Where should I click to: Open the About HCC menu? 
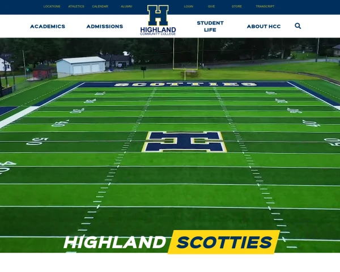coord(263,27)
